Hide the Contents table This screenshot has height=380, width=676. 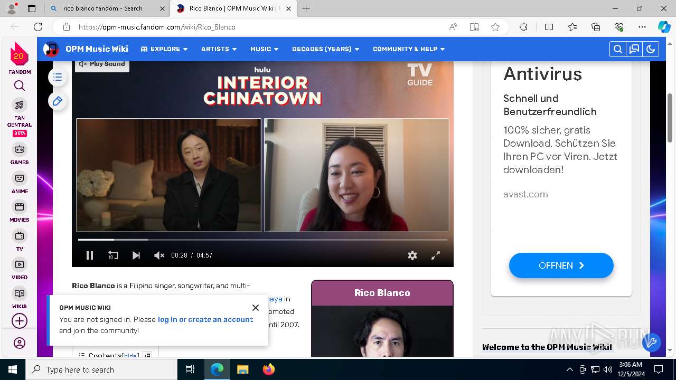point(130,356)
